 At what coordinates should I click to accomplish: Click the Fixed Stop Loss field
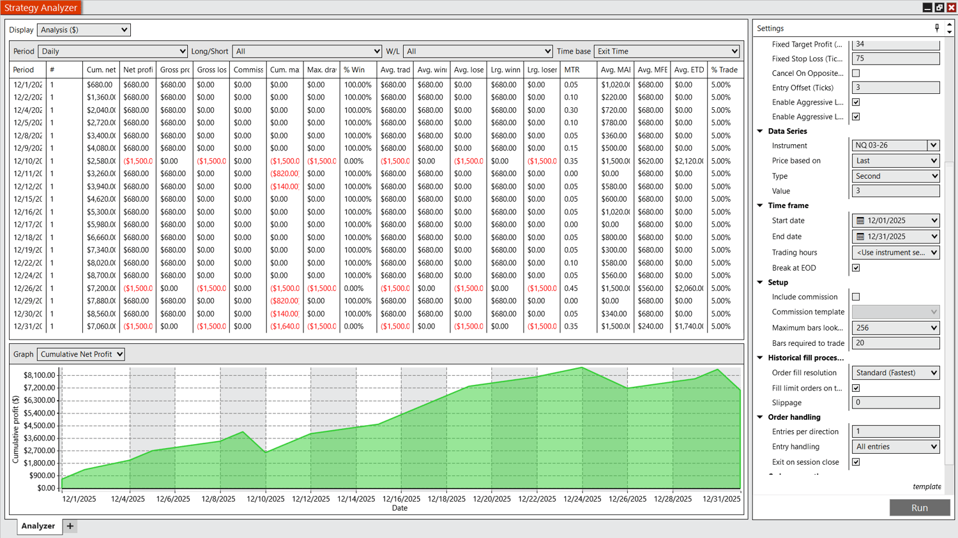point(895,59)
